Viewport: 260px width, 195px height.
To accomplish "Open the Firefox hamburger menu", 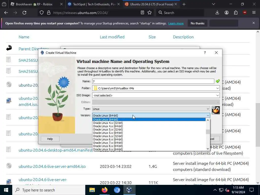I will [x=254, y=13].
